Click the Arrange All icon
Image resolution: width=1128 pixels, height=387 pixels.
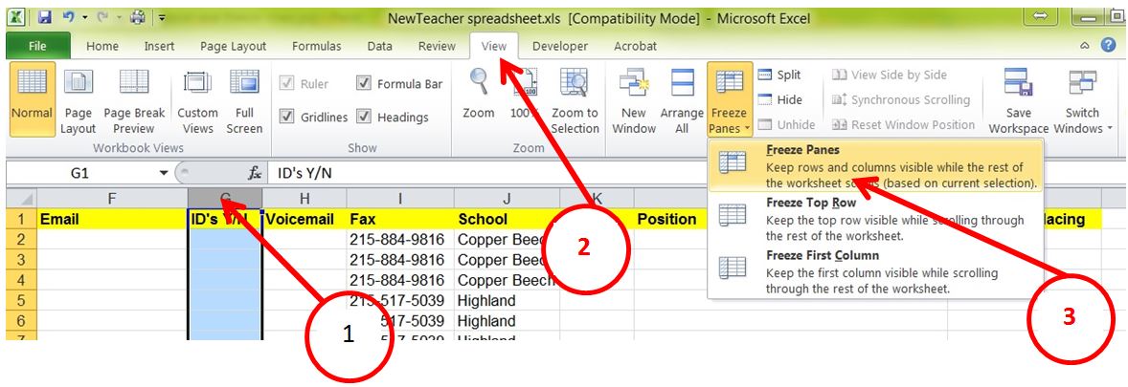pyautogui.click(x=682, y=85)
